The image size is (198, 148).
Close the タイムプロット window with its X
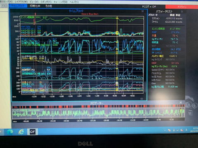click(x=143, y=11)
